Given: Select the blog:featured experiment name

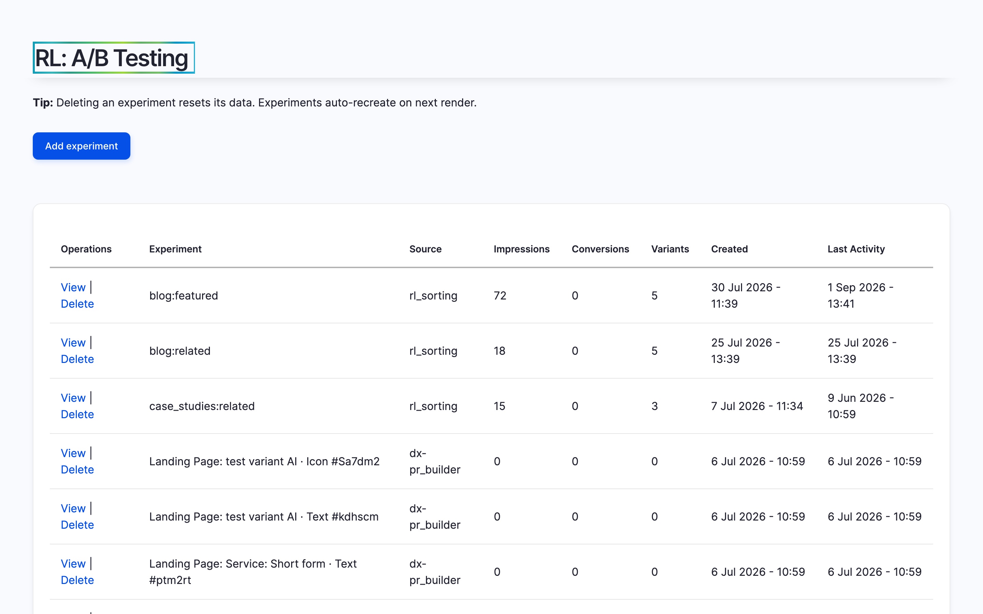Looking at the screenshot, I should [x=184, y=296].
